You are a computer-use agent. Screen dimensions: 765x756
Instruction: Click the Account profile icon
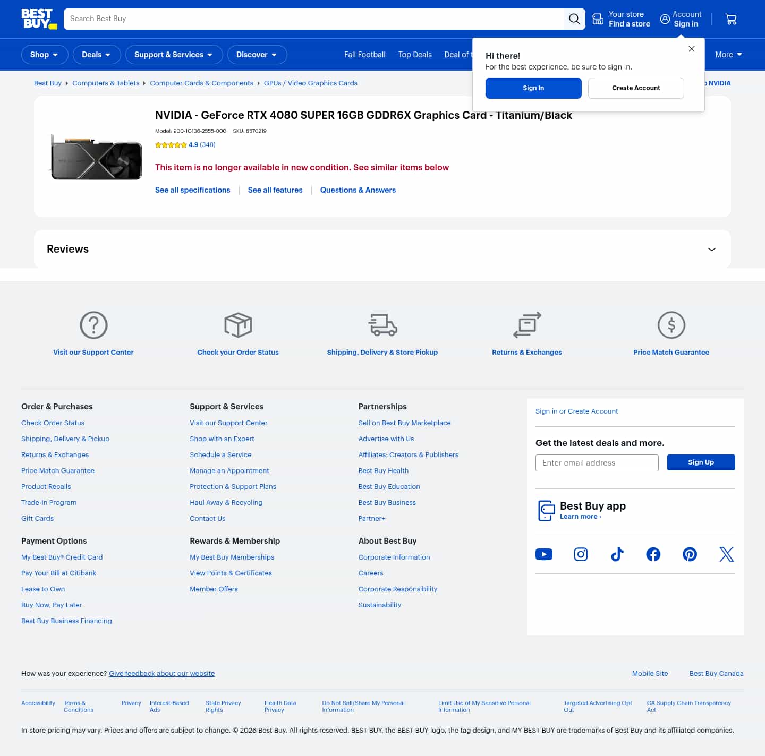click(x=665, y=19)
